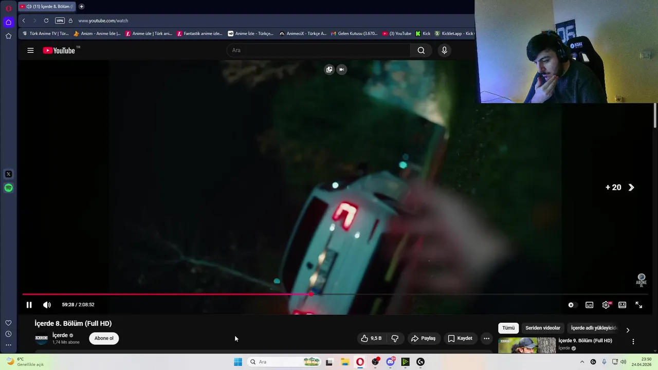Click the +20 skip forward arrow
Screen dimensions: 658x370
tap(631, 188)
